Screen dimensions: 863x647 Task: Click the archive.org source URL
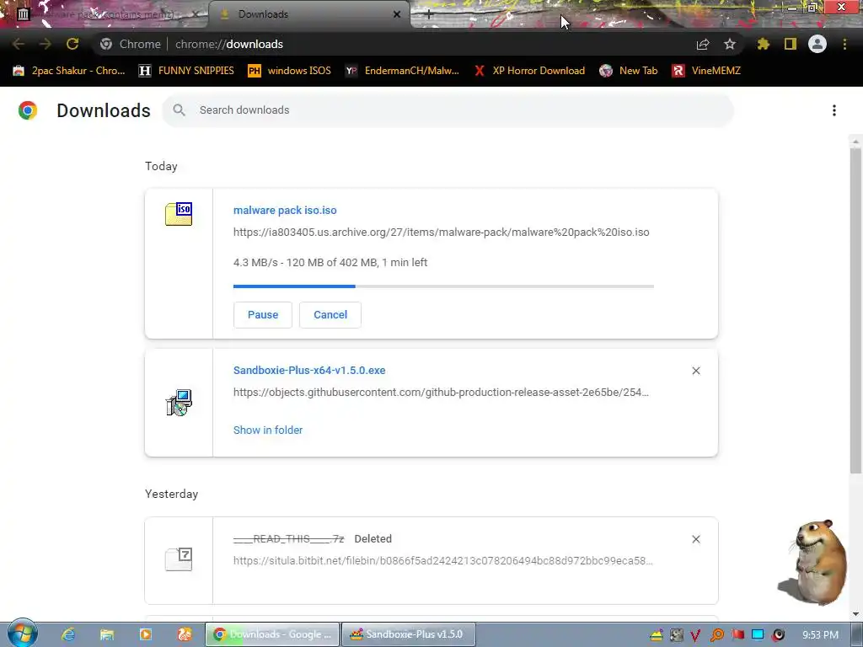click(x=442, y=233)
